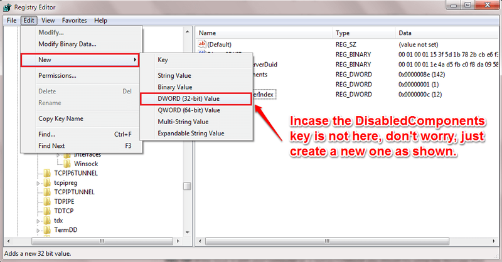The width and height of the screenshot is (502, 262).
Task: Click the 0x0000008e (142) data cell
Action: 422,75
